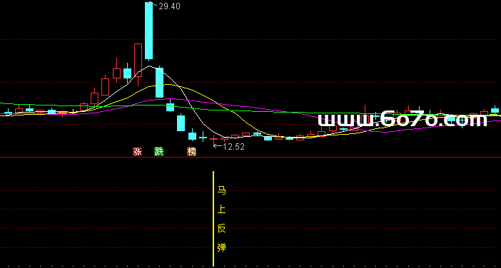Click the 马 character in the indicator panel

click(x=221, y=191)
